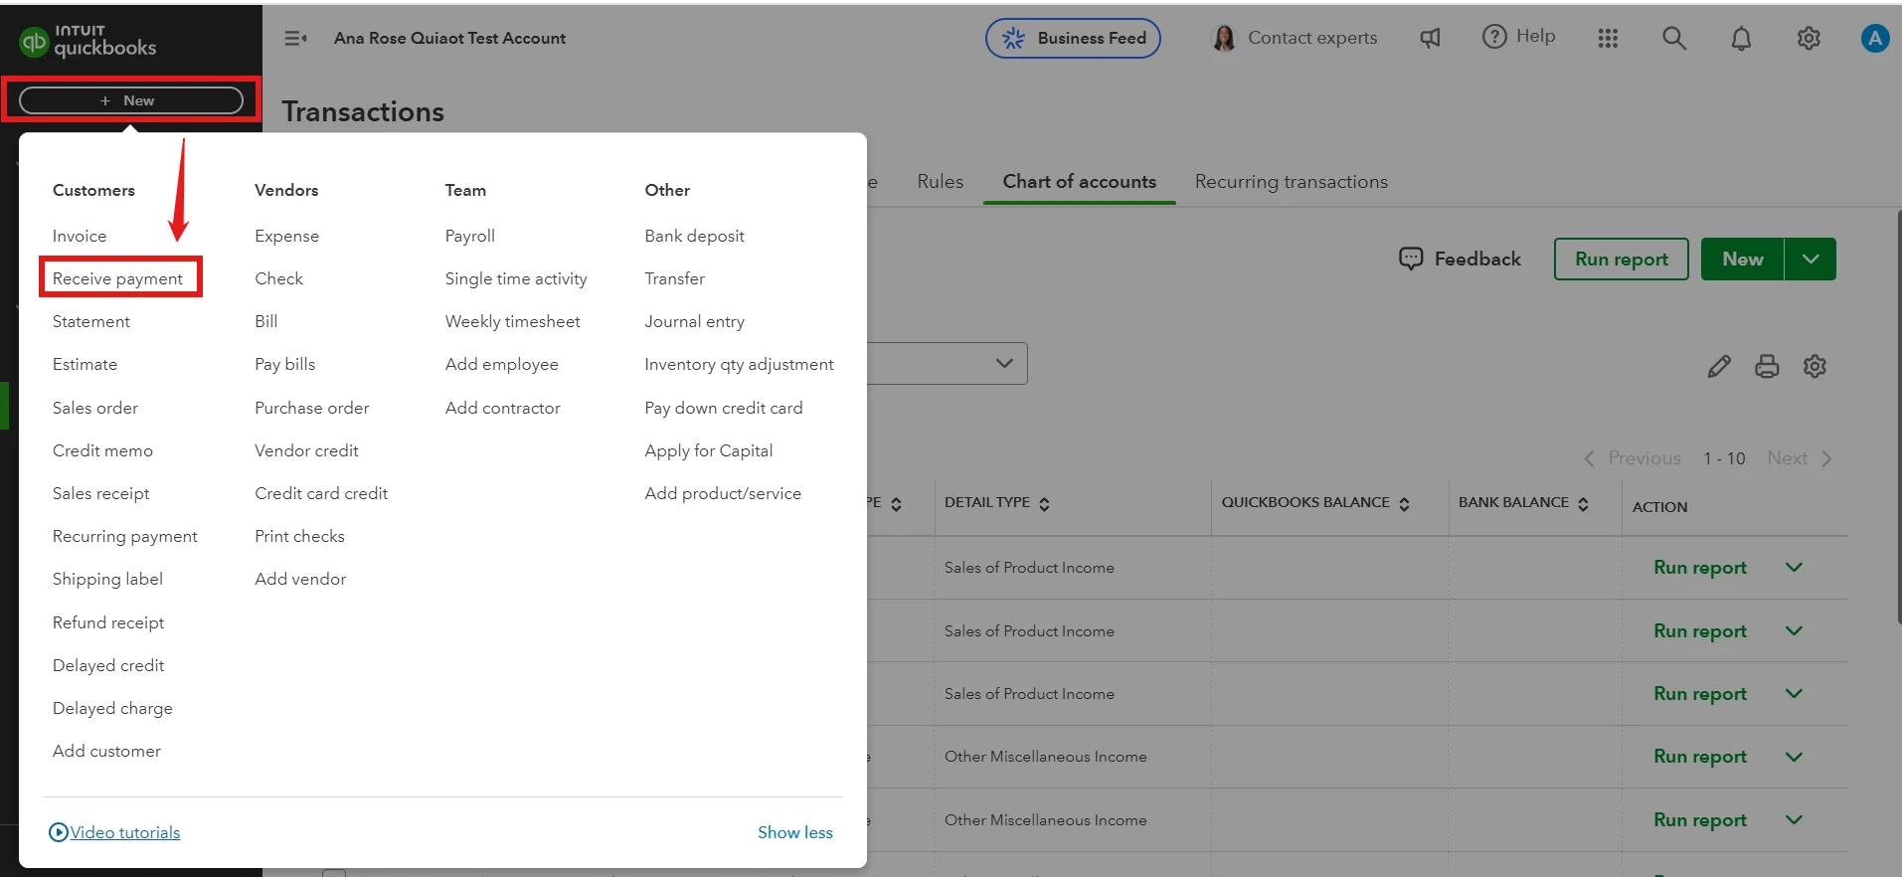Expand the third Sales of Product Income row action chevron

[x=1794, y=694]
